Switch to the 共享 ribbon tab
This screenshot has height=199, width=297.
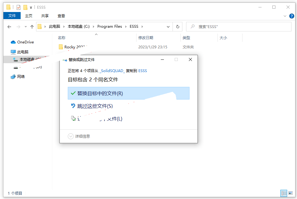[x=45, y=16]
